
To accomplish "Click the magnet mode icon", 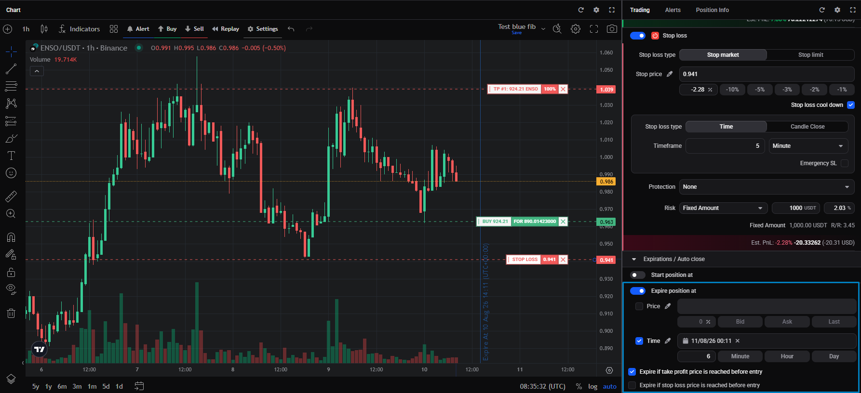I will coord(11,237).
